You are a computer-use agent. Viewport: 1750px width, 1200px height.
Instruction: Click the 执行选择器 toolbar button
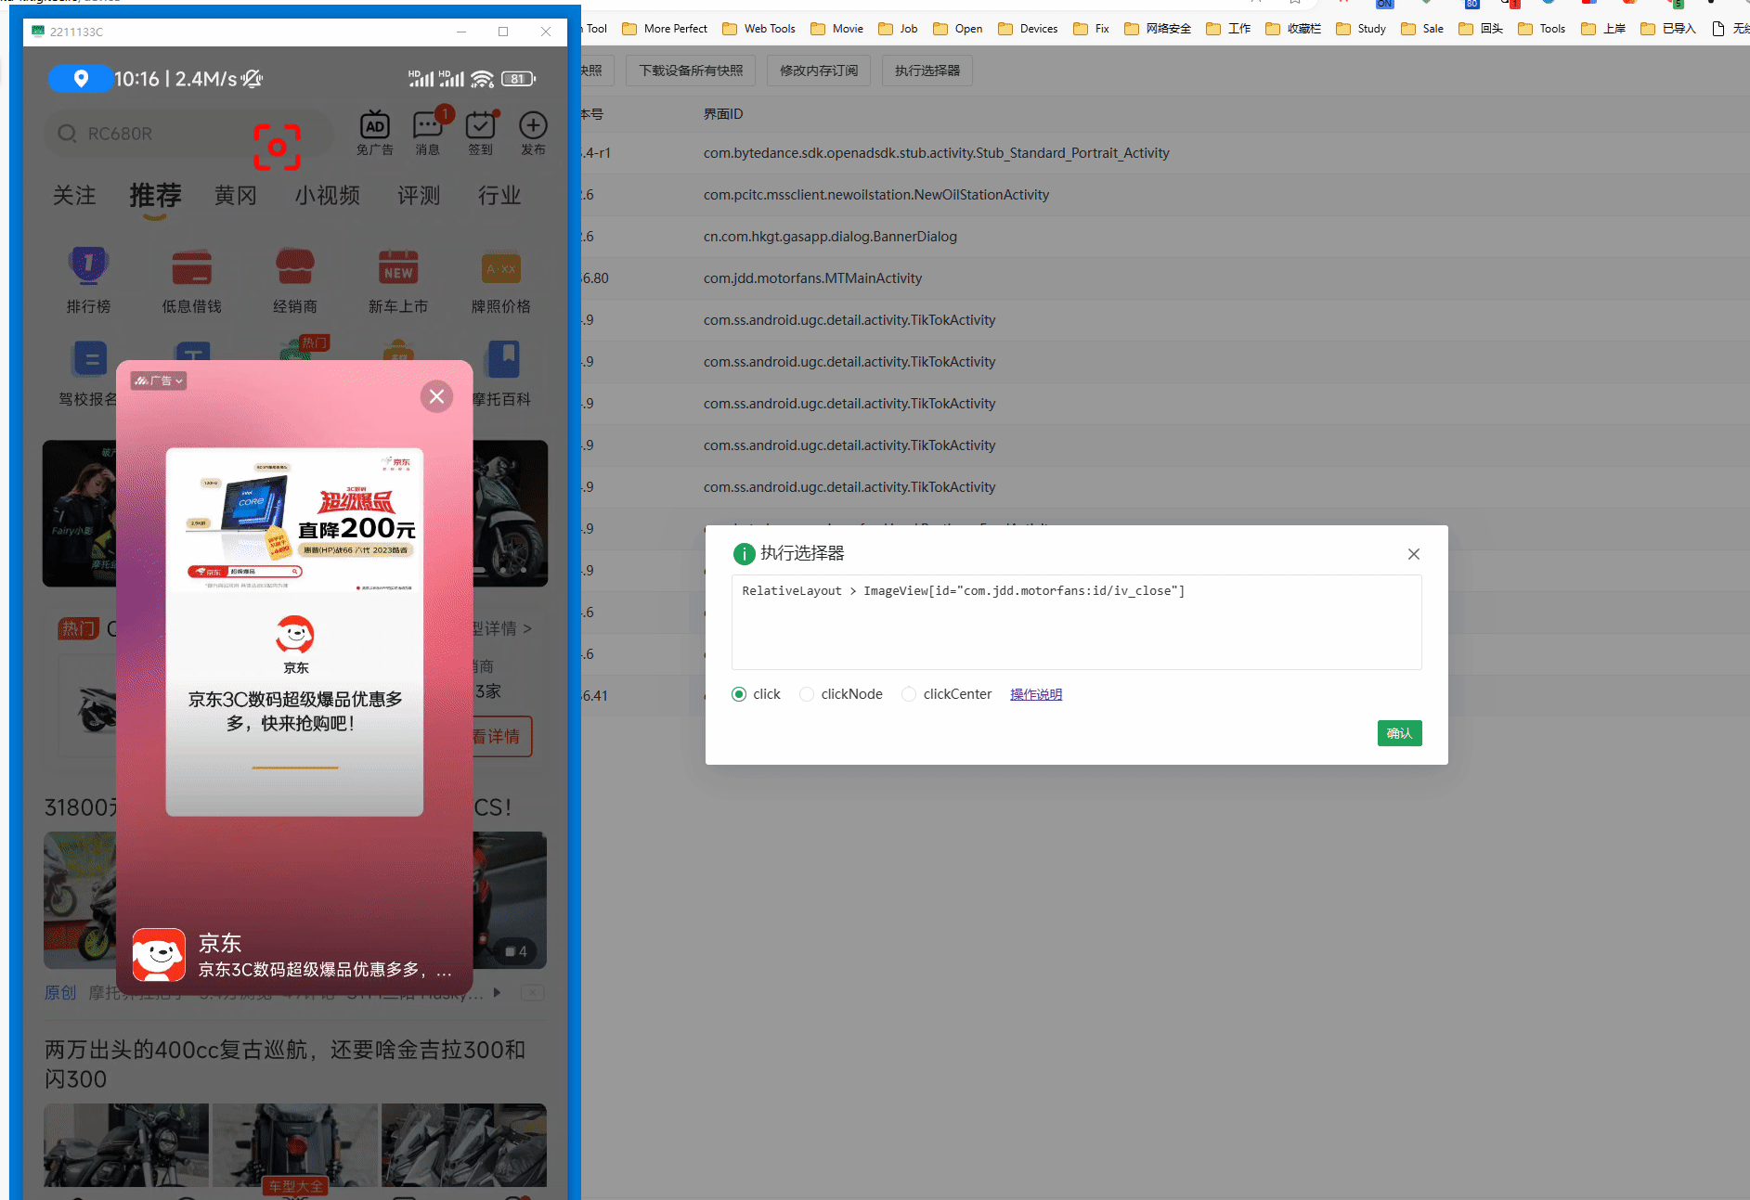927,71
